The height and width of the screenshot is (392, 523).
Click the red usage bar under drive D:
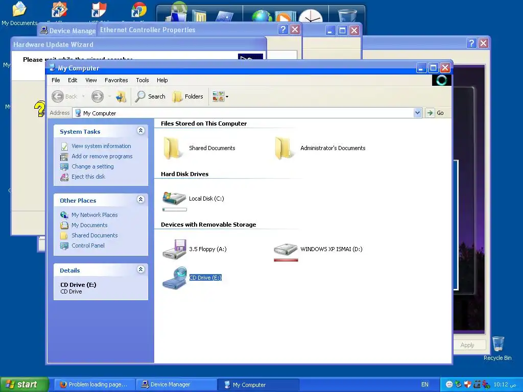286,260
